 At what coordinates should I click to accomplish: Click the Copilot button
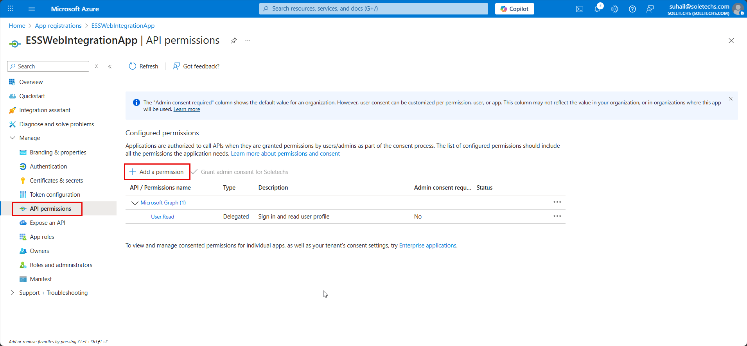click(515, 9)
